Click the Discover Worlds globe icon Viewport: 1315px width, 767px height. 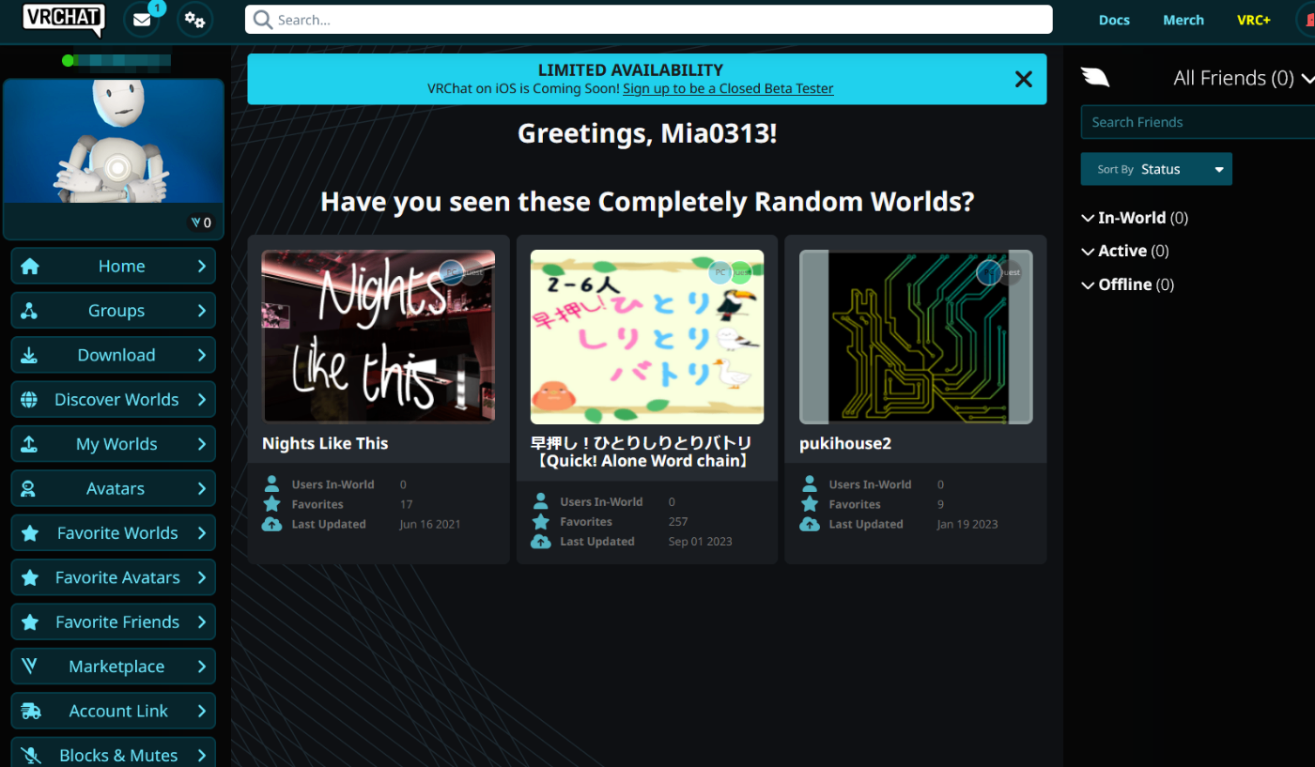(30, 400)
